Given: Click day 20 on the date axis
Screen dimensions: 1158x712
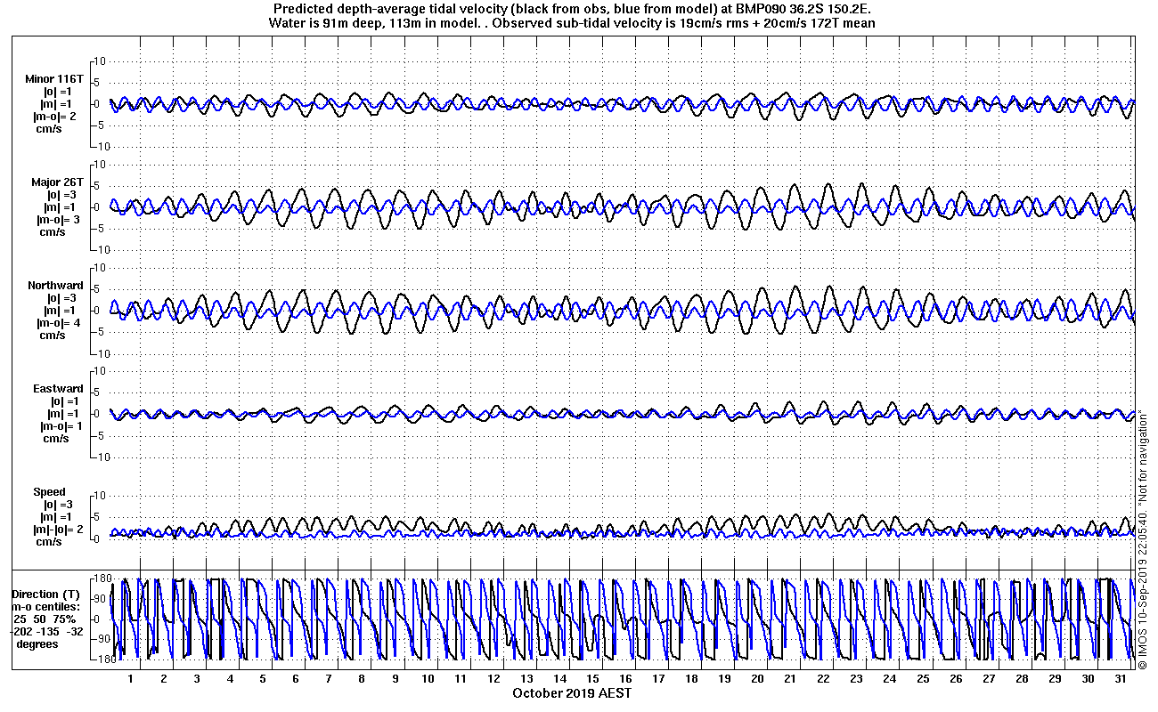Looking at the screenshot, I should click(x=757, y=678).
